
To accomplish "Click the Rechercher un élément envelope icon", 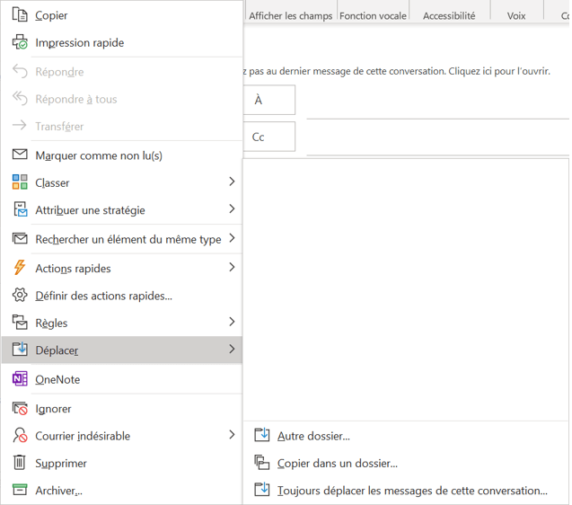I will (20, 238).
